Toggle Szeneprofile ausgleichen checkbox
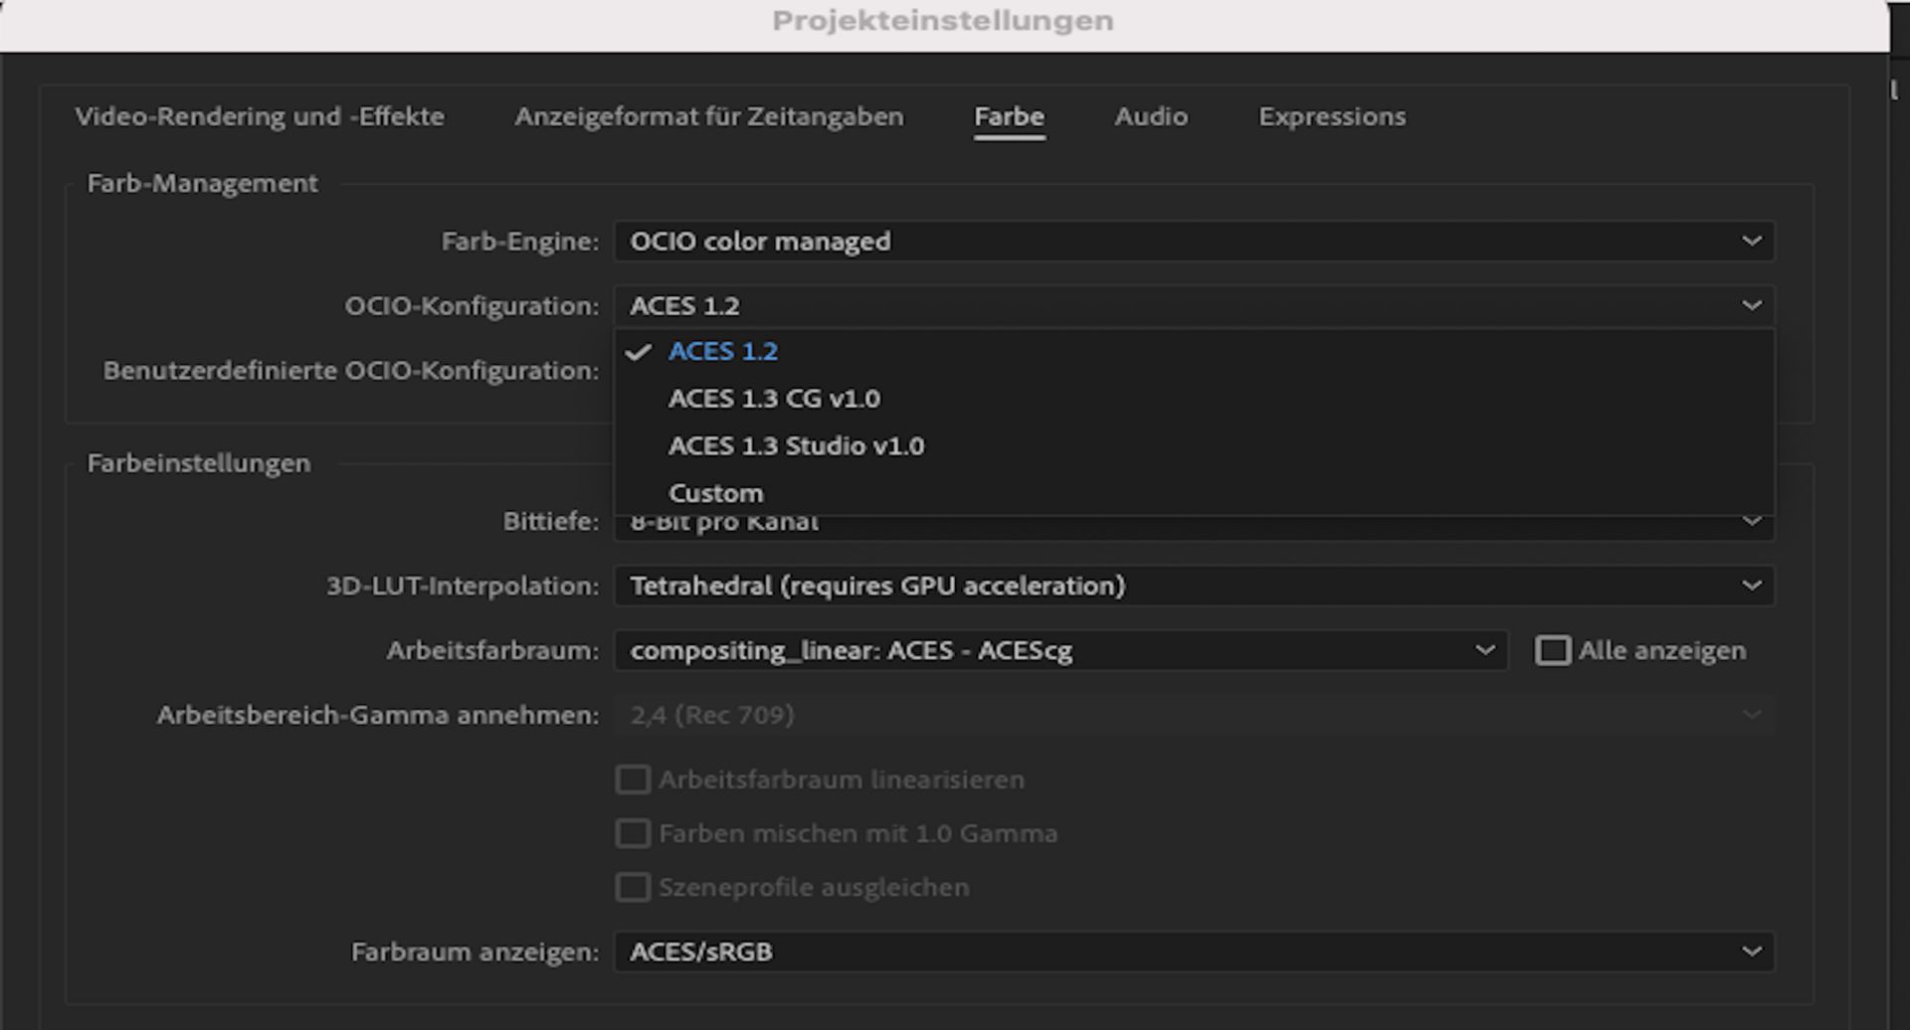This screenshot has height=1030, width=1910. click(633, 887)
